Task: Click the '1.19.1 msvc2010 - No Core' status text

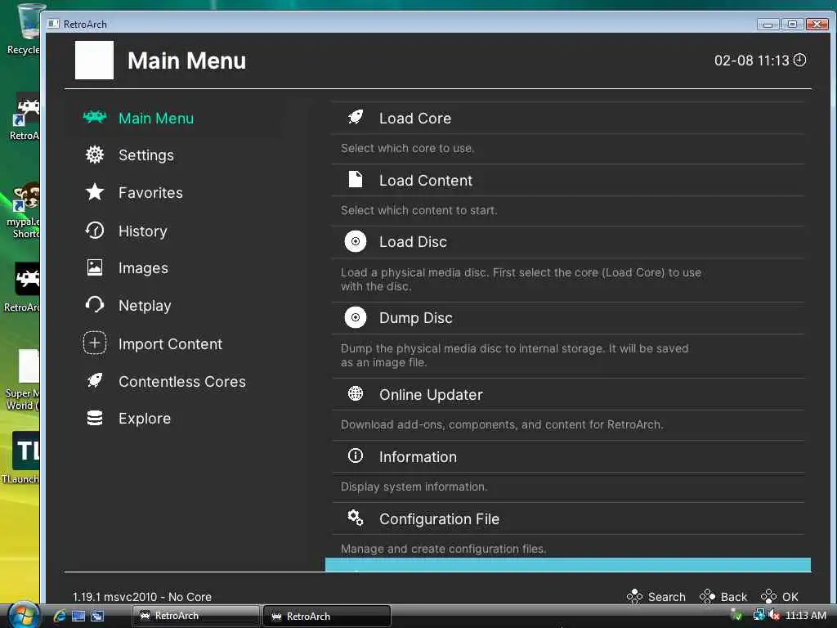Action: click(142, 597)
